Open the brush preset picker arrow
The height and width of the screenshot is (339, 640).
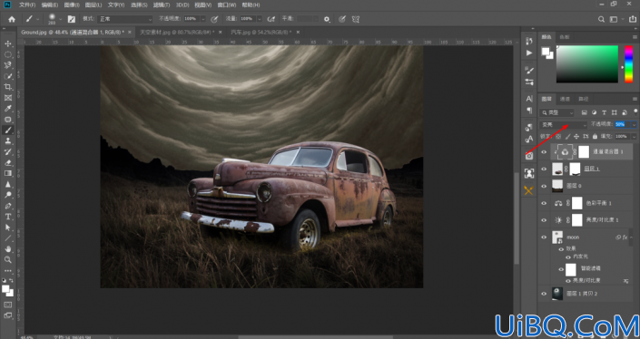pyautogui.click(x=61, y=19)
